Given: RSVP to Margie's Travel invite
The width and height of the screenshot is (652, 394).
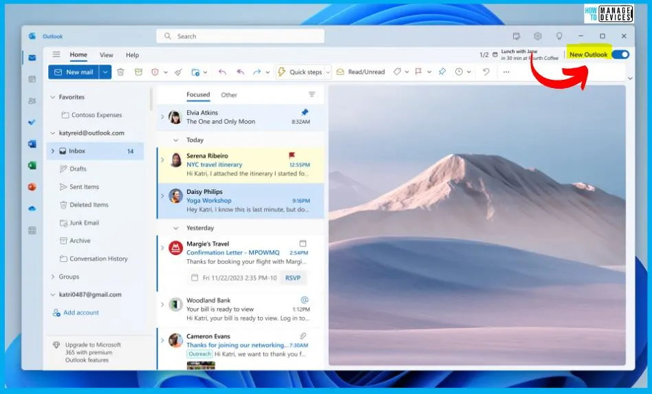Looking at the screenshot, I should 293,278.
